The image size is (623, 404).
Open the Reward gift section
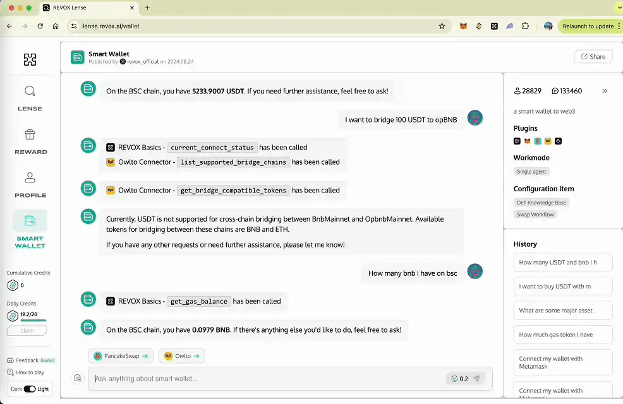point(30,141)
